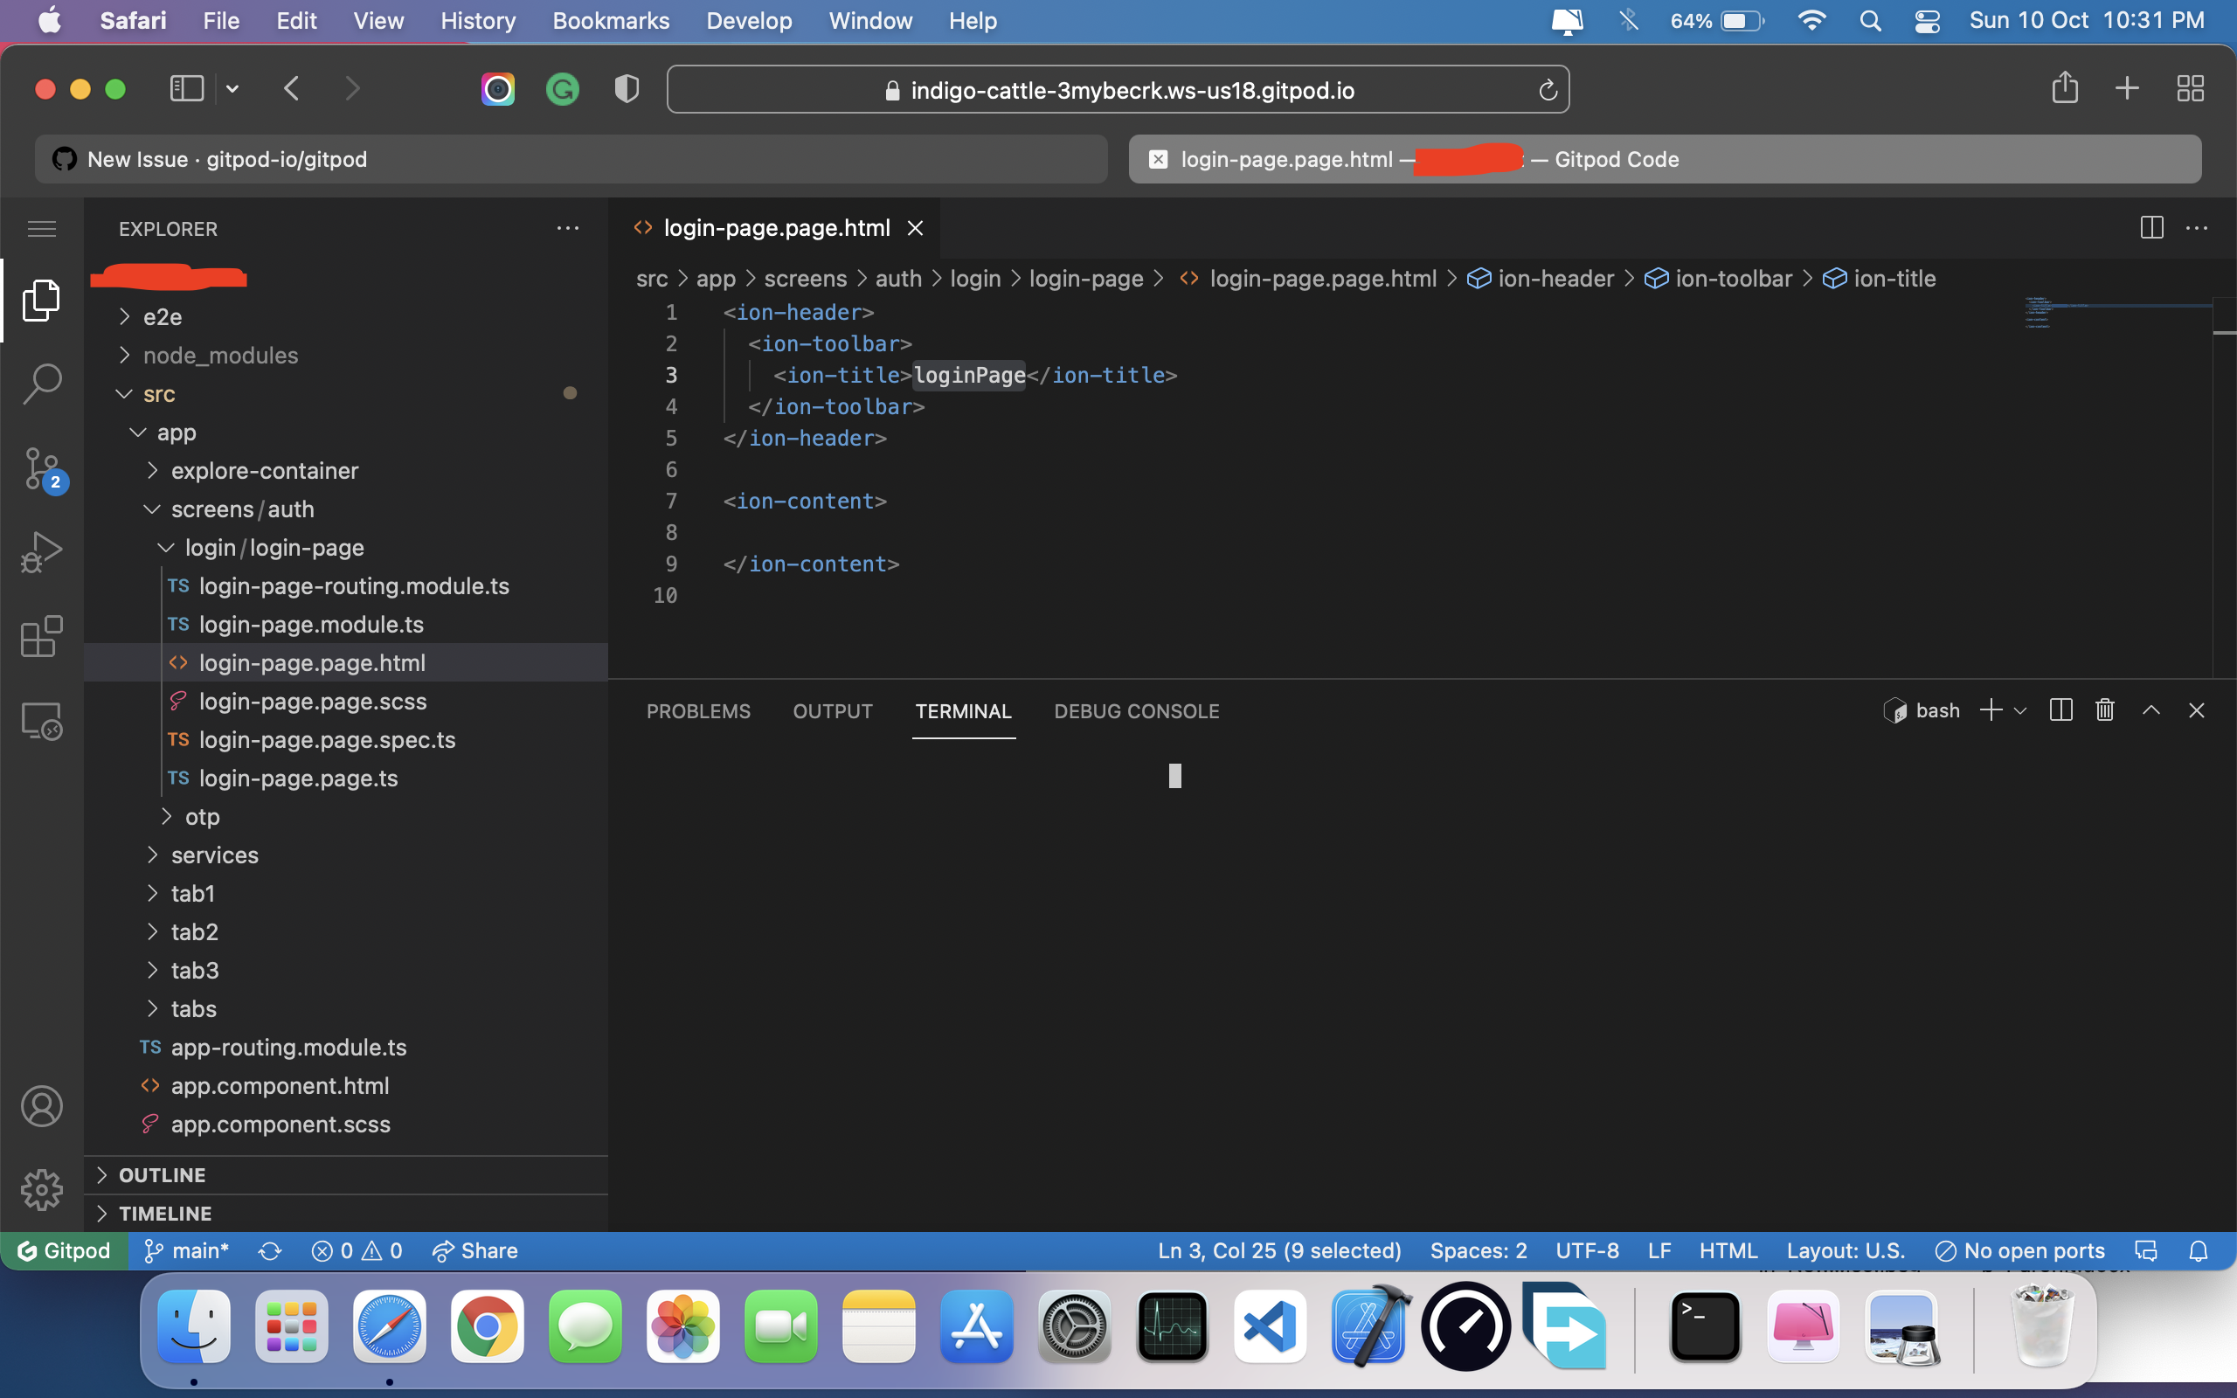The image size is (2237, 1398).
Task: Open the Remote Explorer view
Action: tap(42, 720)
